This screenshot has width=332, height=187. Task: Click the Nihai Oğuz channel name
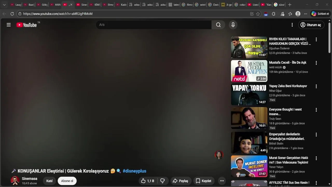click(x=275, y=91)
